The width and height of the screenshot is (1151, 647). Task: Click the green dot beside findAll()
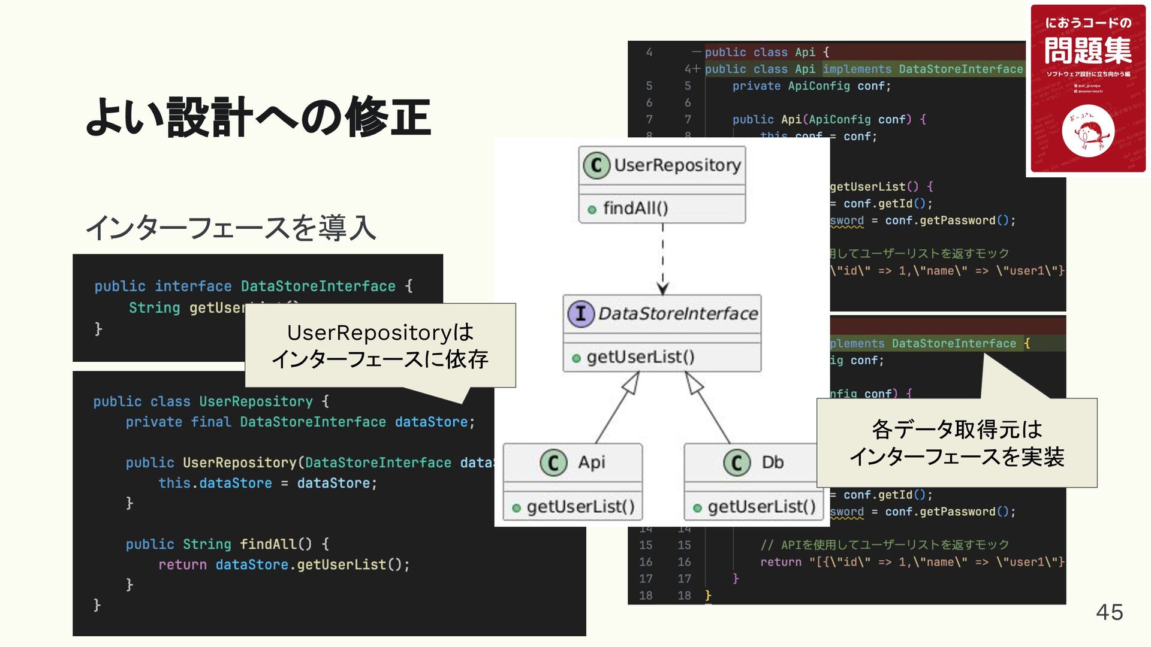(x=592, y=210)
